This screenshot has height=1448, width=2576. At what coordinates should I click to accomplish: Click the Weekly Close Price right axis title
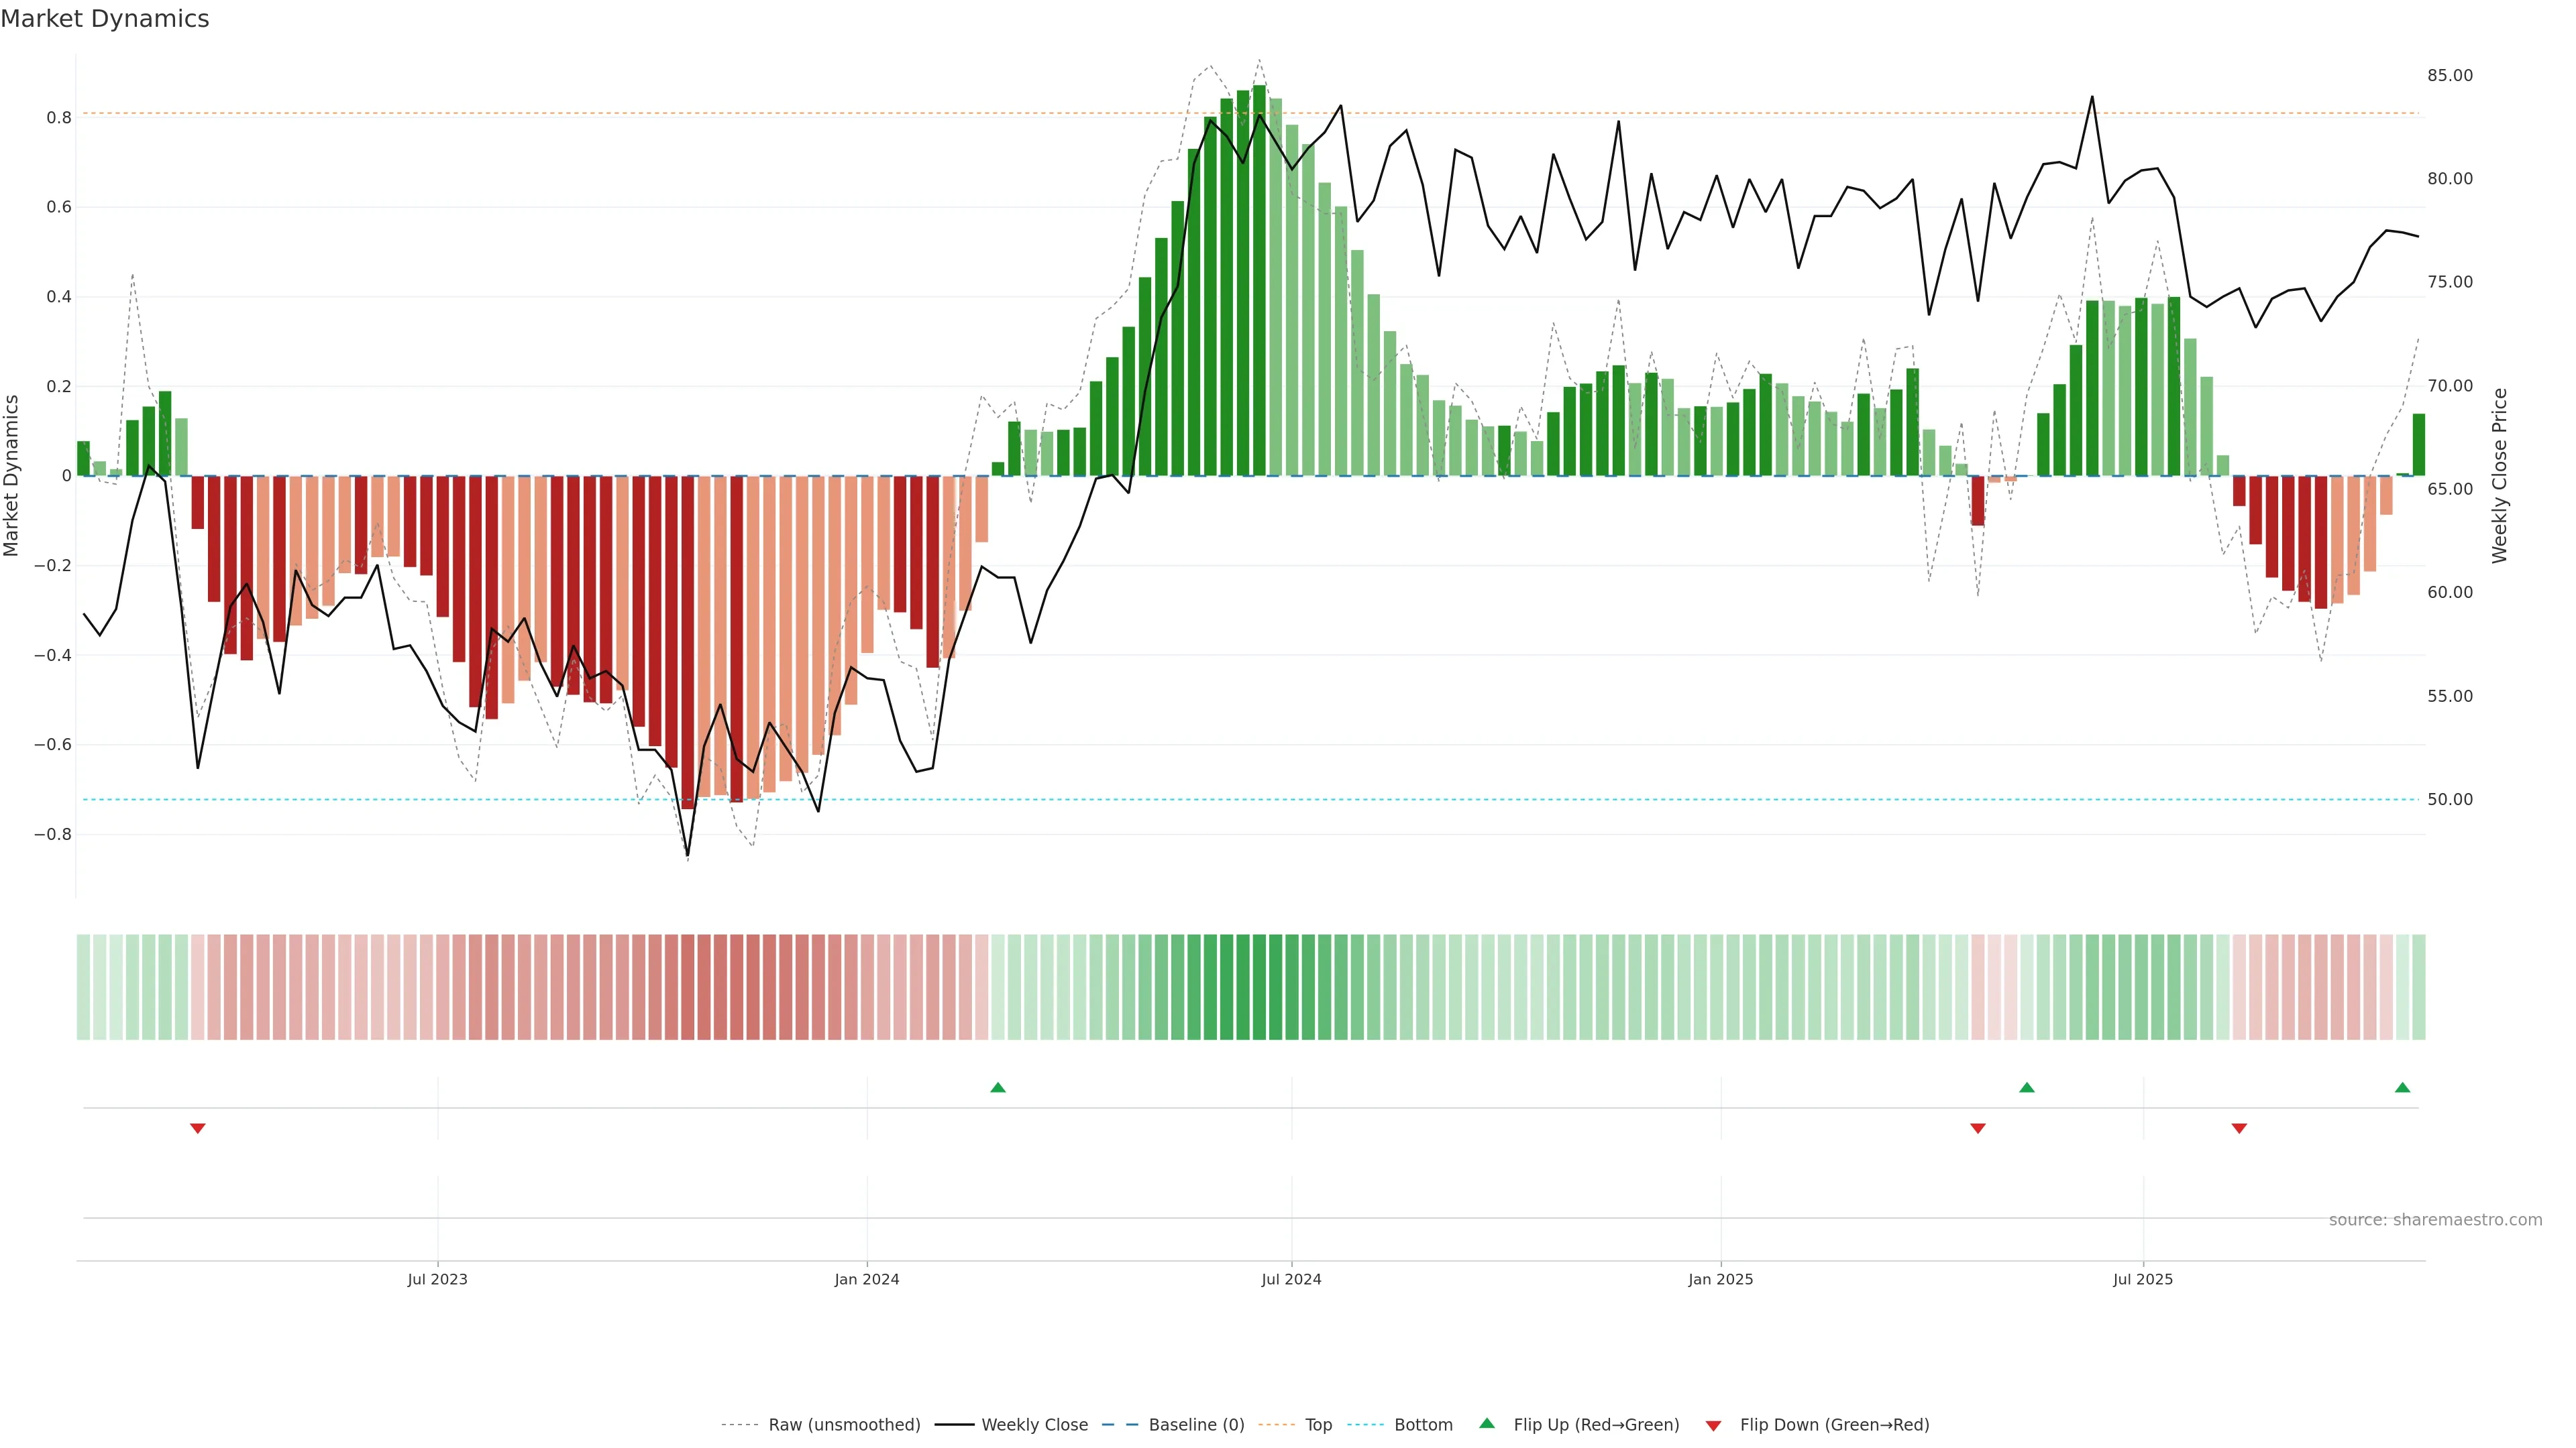(x=2500, y=476)
